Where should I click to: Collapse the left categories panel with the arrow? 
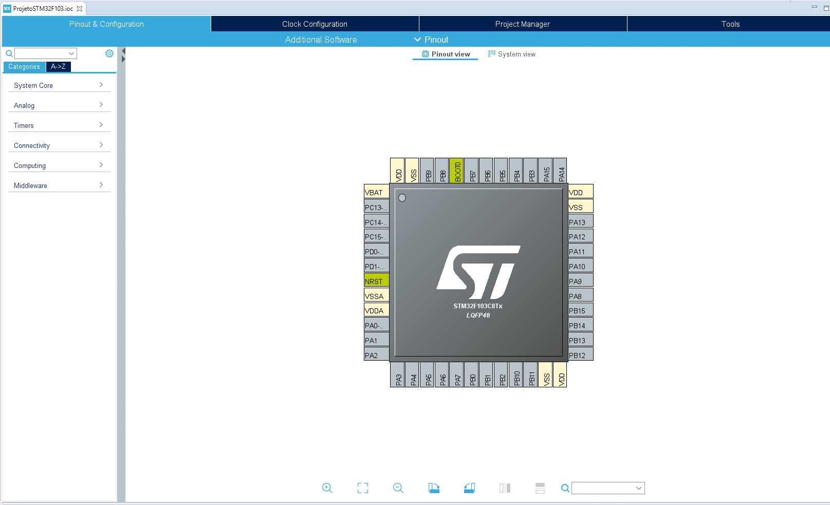click(123, 51)
